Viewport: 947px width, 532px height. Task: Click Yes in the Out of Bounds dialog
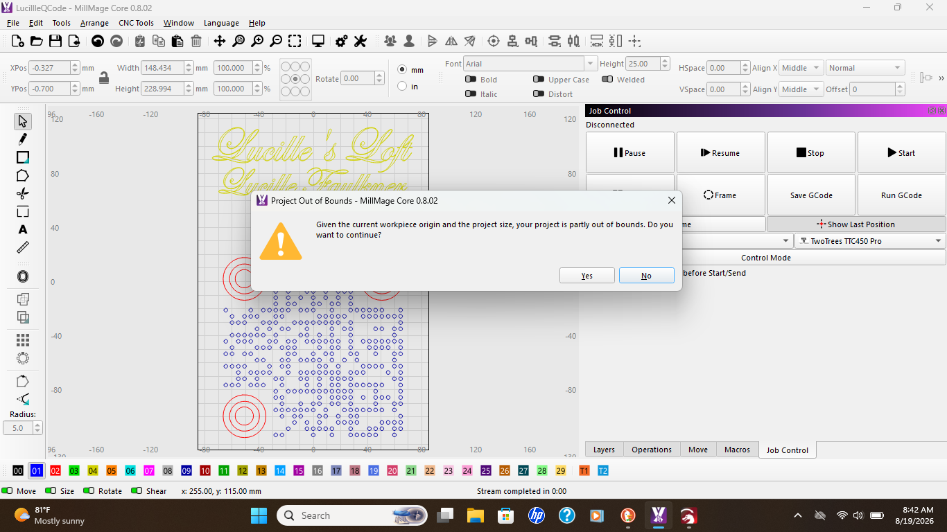587,276
